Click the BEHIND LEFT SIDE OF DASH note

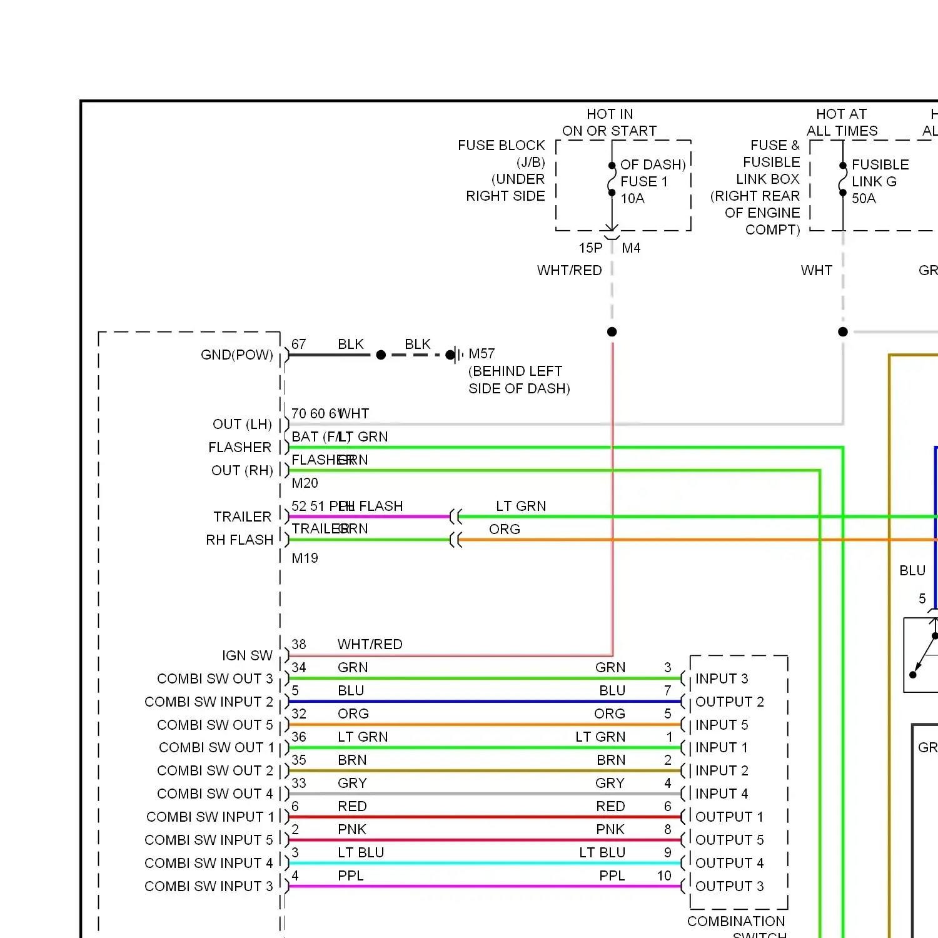tap(519, 380)
